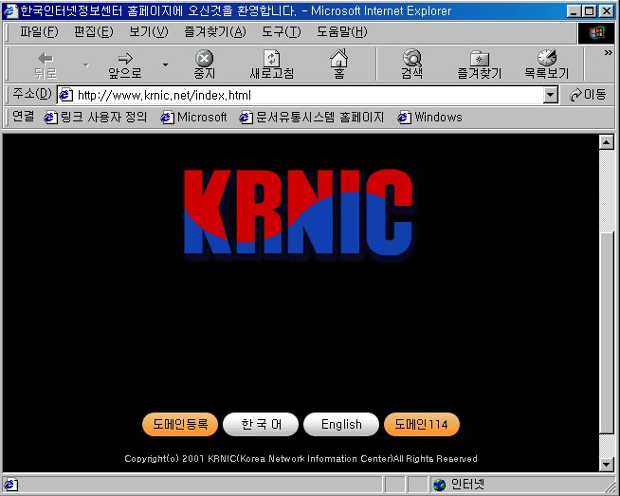620x496 pixels.
Task: Open the Microsoft links bar shortcut
Action: tap(193, 117)
